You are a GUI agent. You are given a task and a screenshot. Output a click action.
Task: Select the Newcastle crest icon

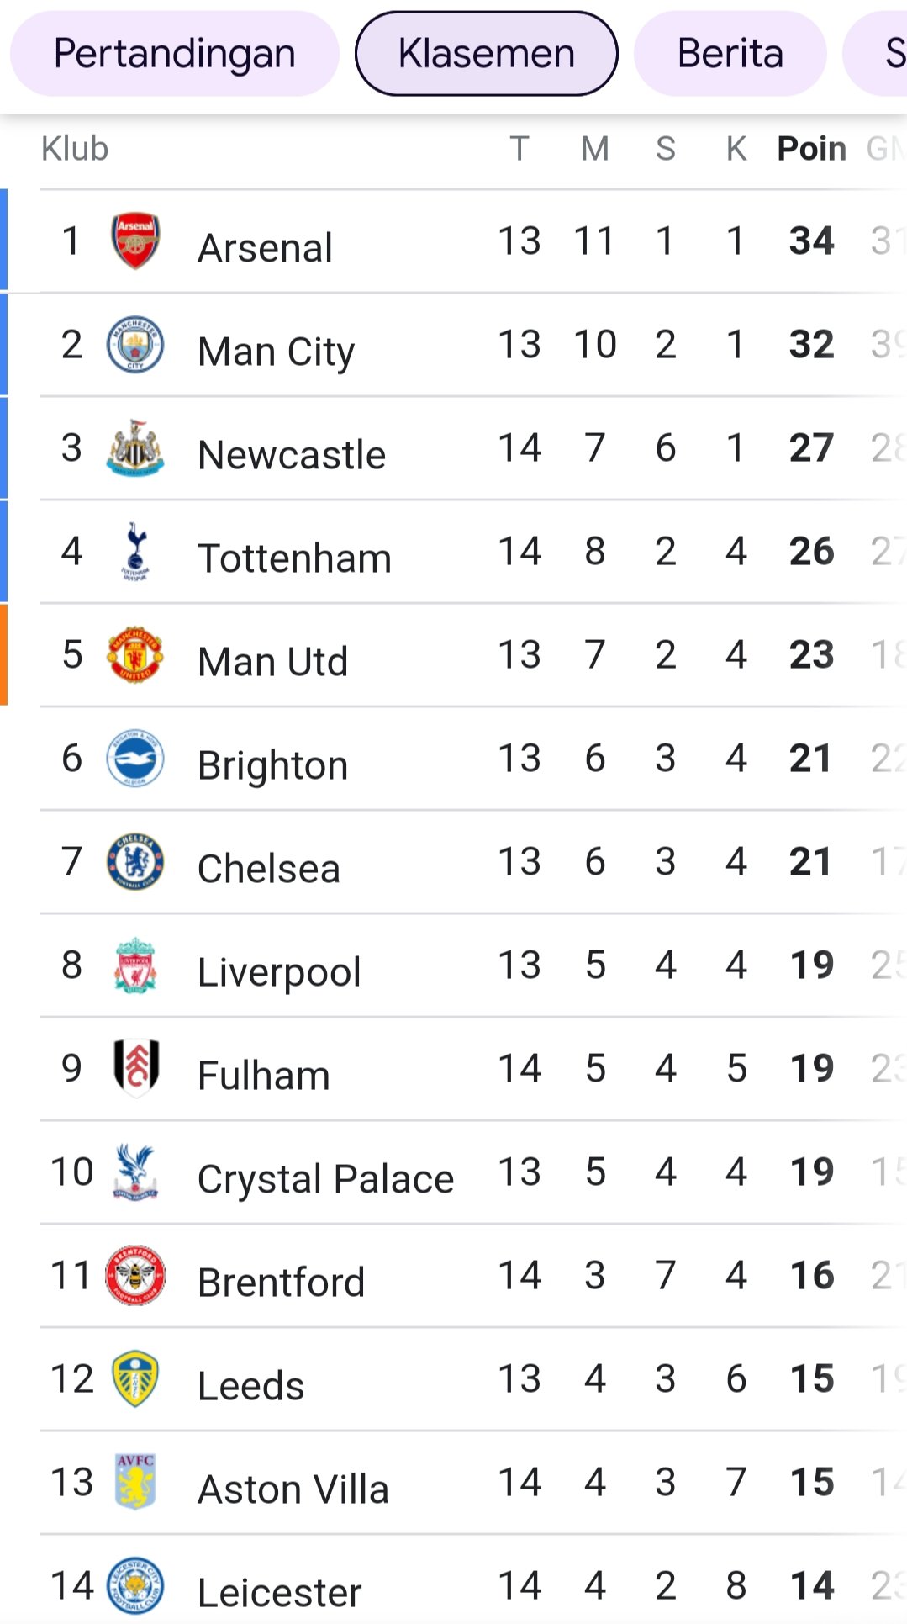tap(135, 448)
